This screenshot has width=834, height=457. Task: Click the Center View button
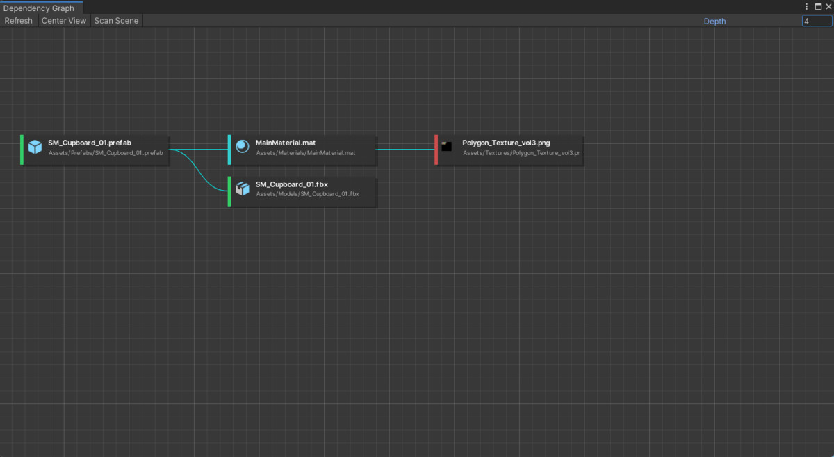click(63, 21)
